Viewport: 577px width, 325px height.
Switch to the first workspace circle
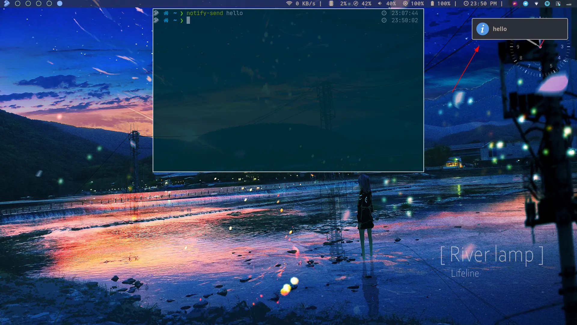click(x=18, y=4)
